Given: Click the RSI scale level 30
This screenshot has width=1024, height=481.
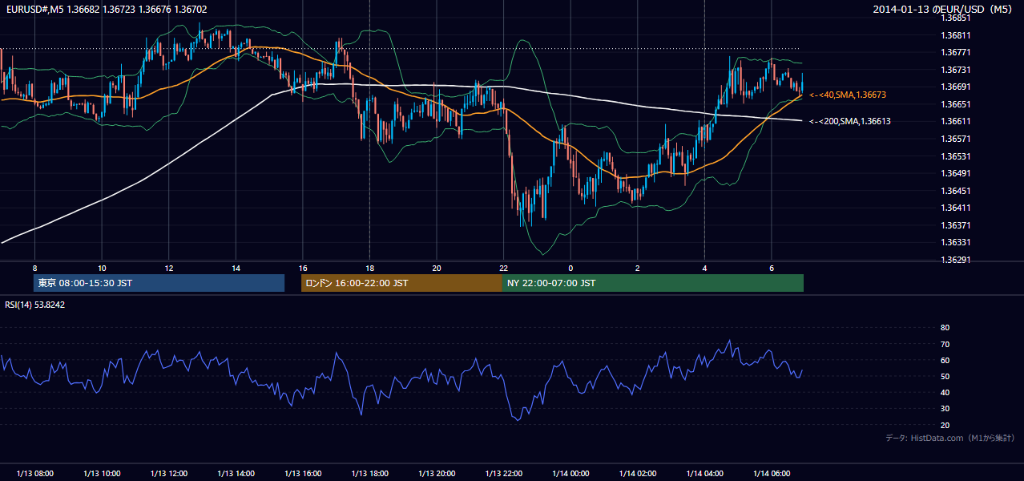Looking at the screenshot, I should click(x=945, y=409).
